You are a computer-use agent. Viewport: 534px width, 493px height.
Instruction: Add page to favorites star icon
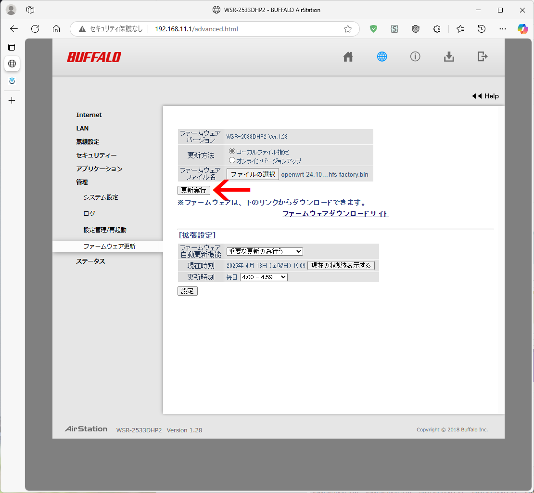point(347,29)
